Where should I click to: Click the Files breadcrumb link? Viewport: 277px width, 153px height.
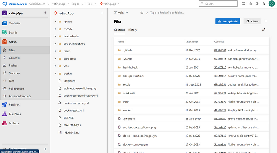pyautogui.click(x=89, y=4)
